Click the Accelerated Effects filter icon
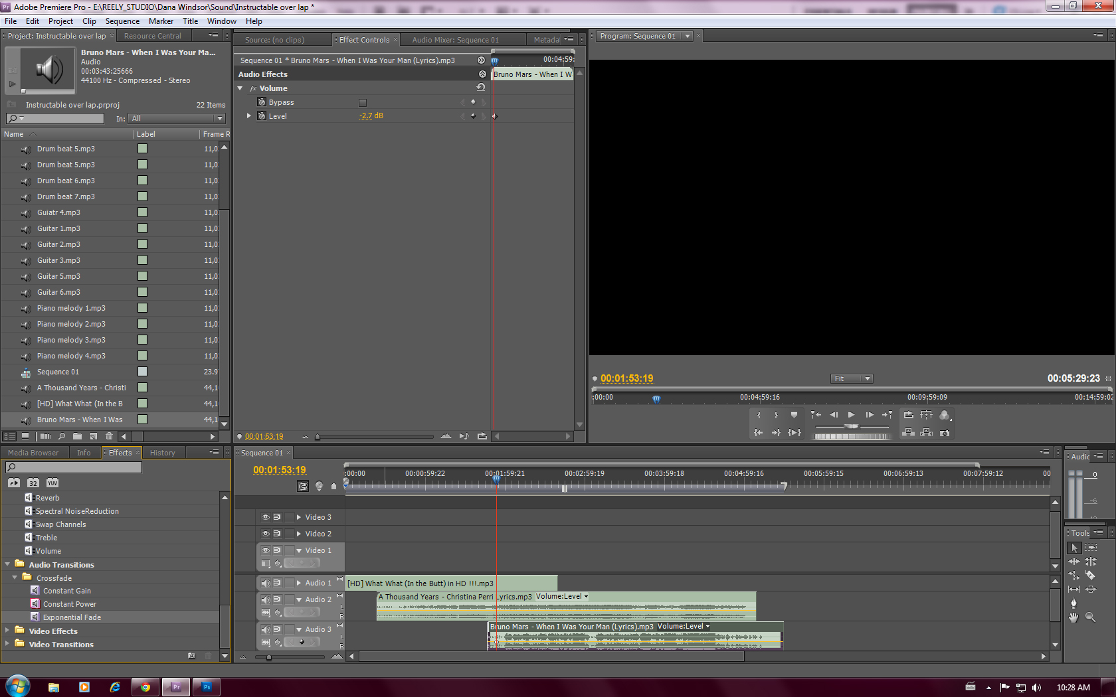This screenshot has height=697, width=1116. (x=14, y=483)
